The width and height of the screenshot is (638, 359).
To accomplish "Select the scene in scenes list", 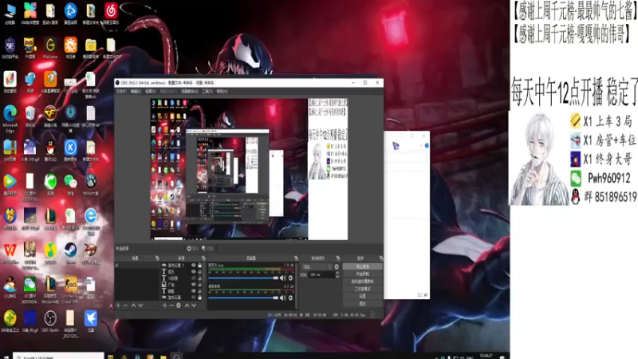I will pyautogui.click(x=137, y=266).
